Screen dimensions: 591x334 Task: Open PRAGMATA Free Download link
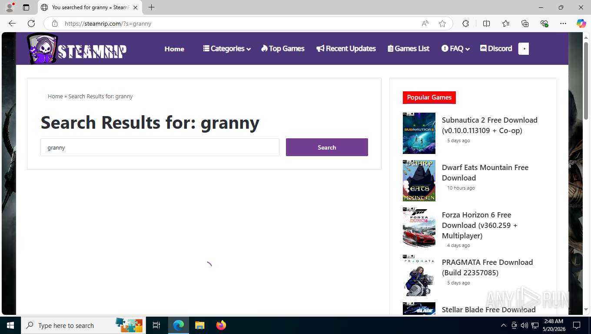[x=487, y=267]
